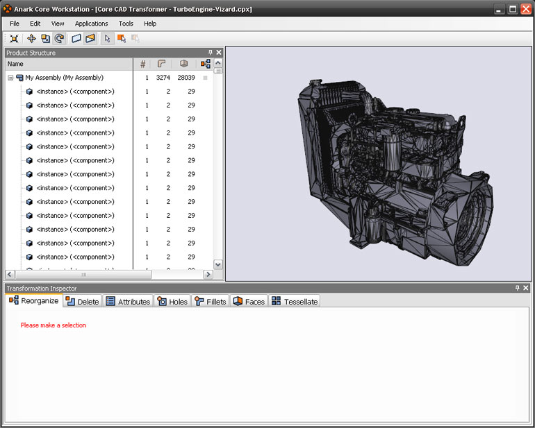Click the 28039 value in My Assembly row
Image resolution: width=535 pixels, height=428 pixels.
(x=186, y=78)
